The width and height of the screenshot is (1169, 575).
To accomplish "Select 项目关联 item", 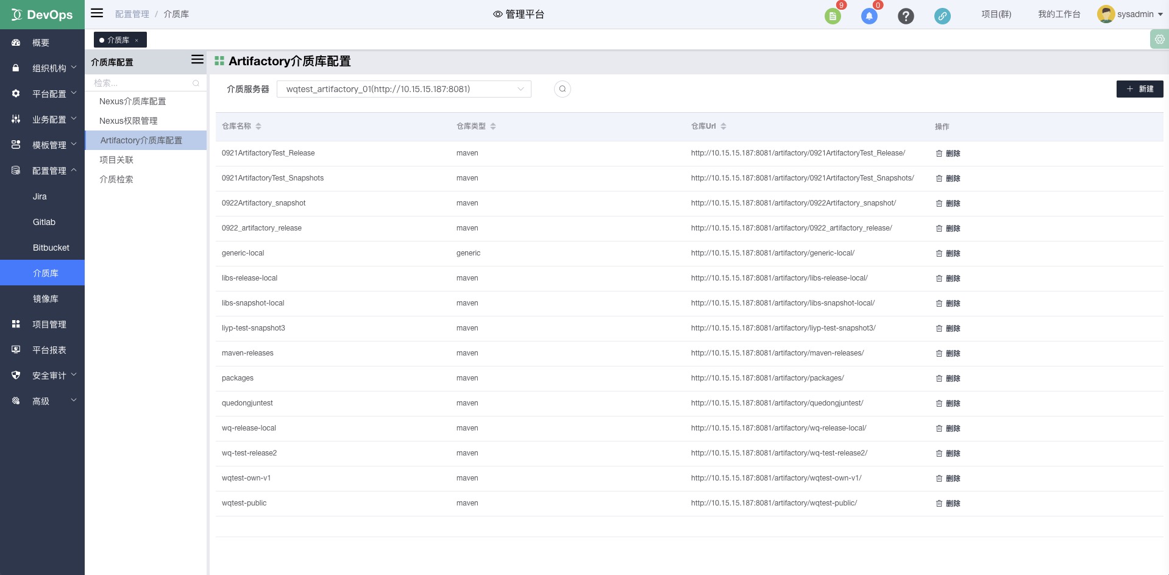I will 146,160.
